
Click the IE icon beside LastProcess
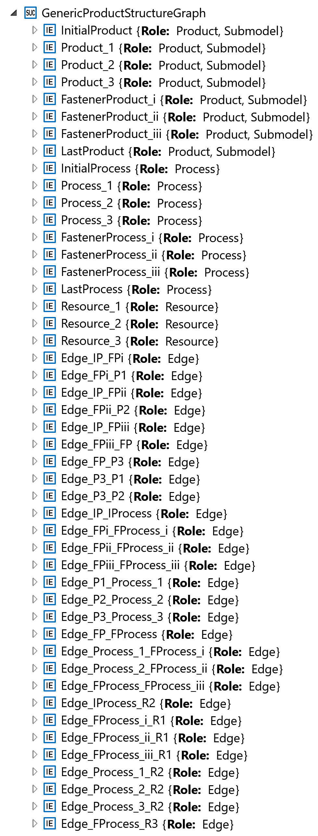[x=49, y=289]
